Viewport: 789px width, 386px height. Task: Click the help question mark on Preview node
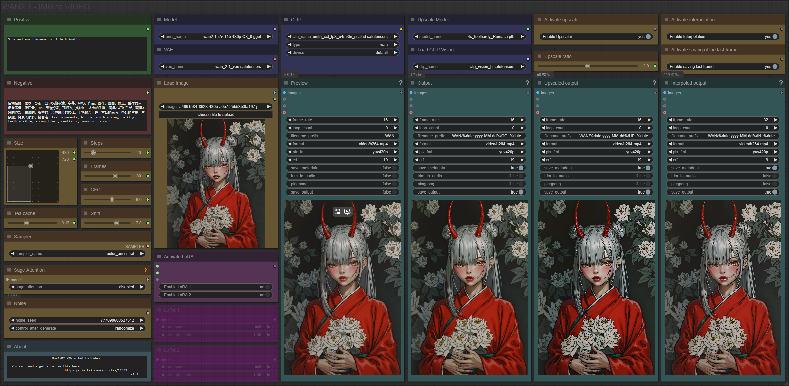point(400,83)
